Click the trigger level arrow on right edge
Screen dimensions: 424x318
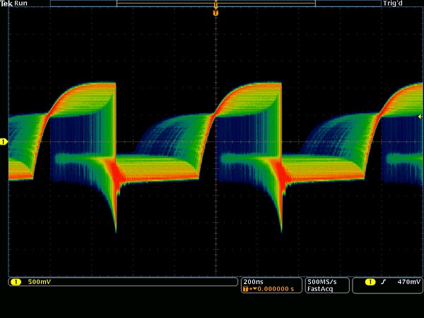tap(420, 116)
